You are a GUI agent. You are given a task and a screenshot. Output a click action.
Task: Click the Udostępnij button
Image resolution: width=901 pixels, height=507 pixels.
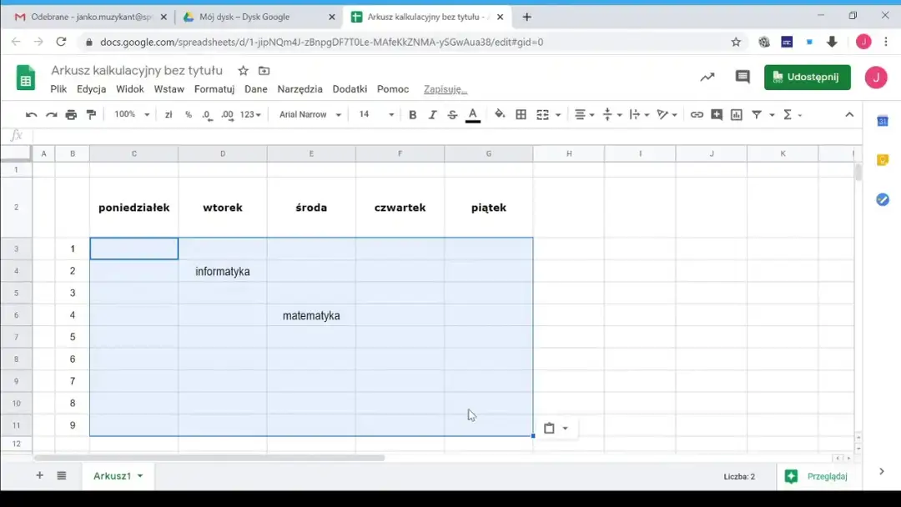point(807,77)
